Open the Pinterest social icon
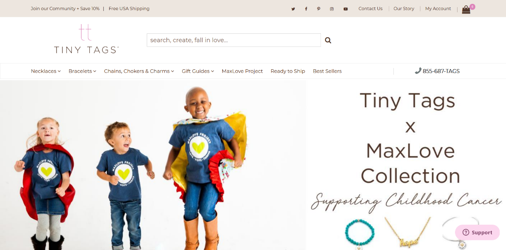The height and width of the screenshot is (250, 506). point(319,9)
